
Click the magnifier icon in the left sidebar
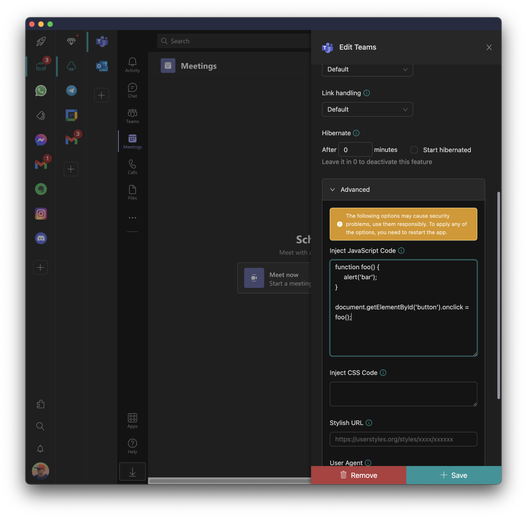[40, 426]
